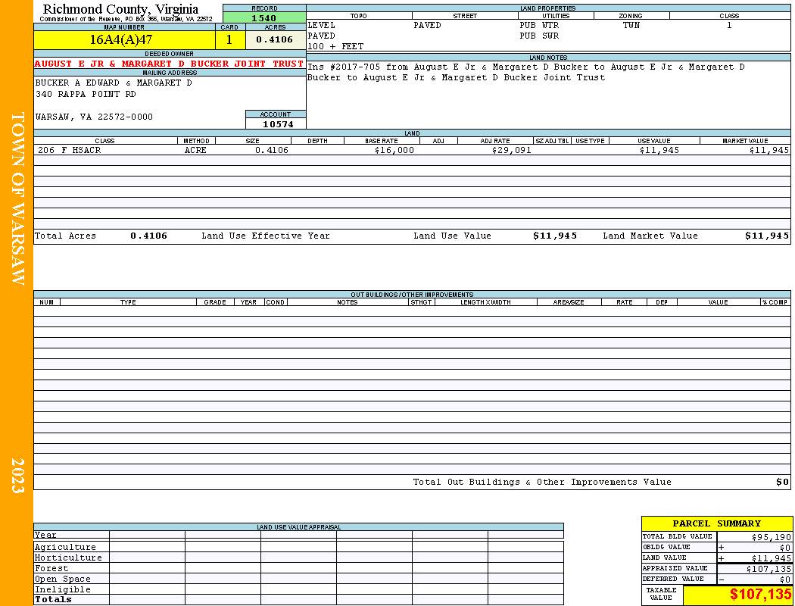Click Land Use Effective Year label
Image resolution: width=795 pixels, height=606 pixels.
(265, 236)
